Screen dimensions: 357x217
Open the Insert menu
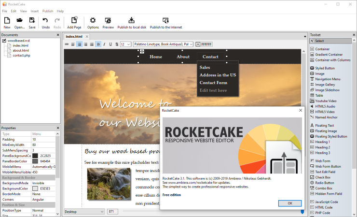(x=35, y=11)
